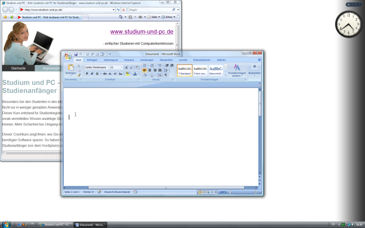Screen dimensions: 365x228
Task: Open the font name dropdown Calibri
Action: [x=109, y=67]
